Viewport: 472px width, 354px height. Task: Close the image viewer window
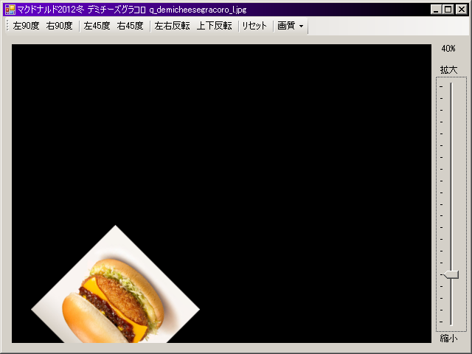coord(462,10)
